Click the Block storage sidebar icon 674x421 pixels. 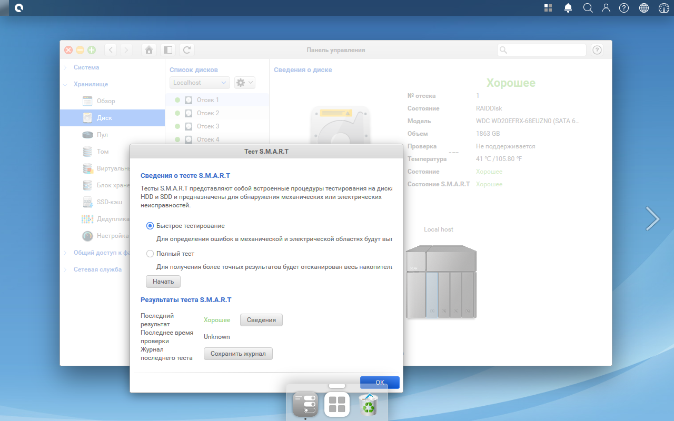(88, 185)
